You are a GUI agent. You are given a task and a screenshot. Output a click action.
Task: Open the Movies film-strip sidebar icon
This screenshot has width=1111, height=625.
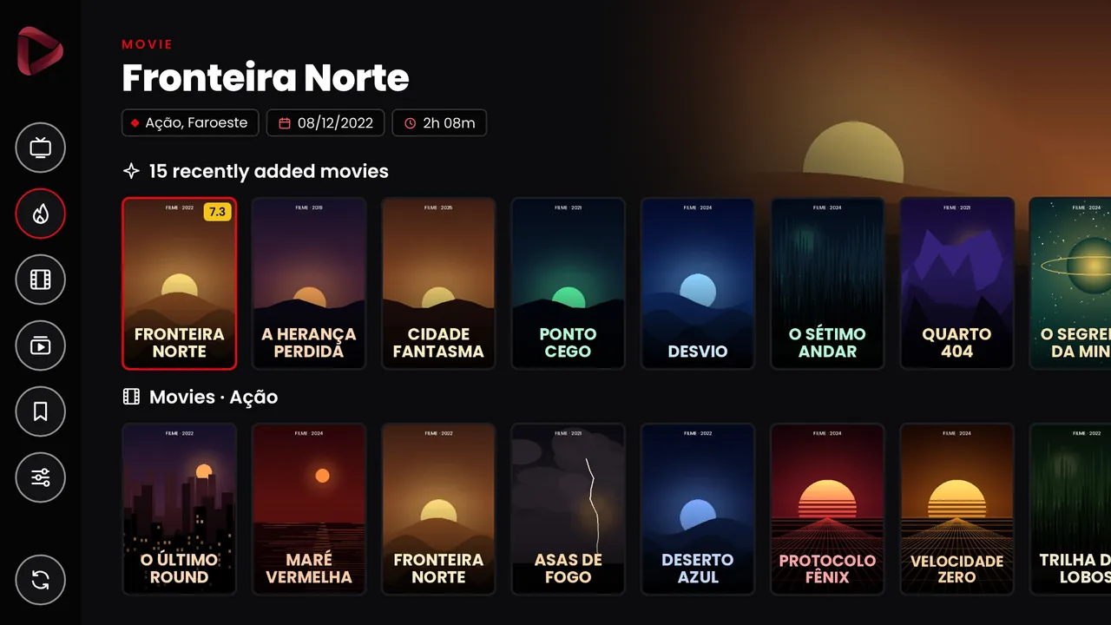41,280
